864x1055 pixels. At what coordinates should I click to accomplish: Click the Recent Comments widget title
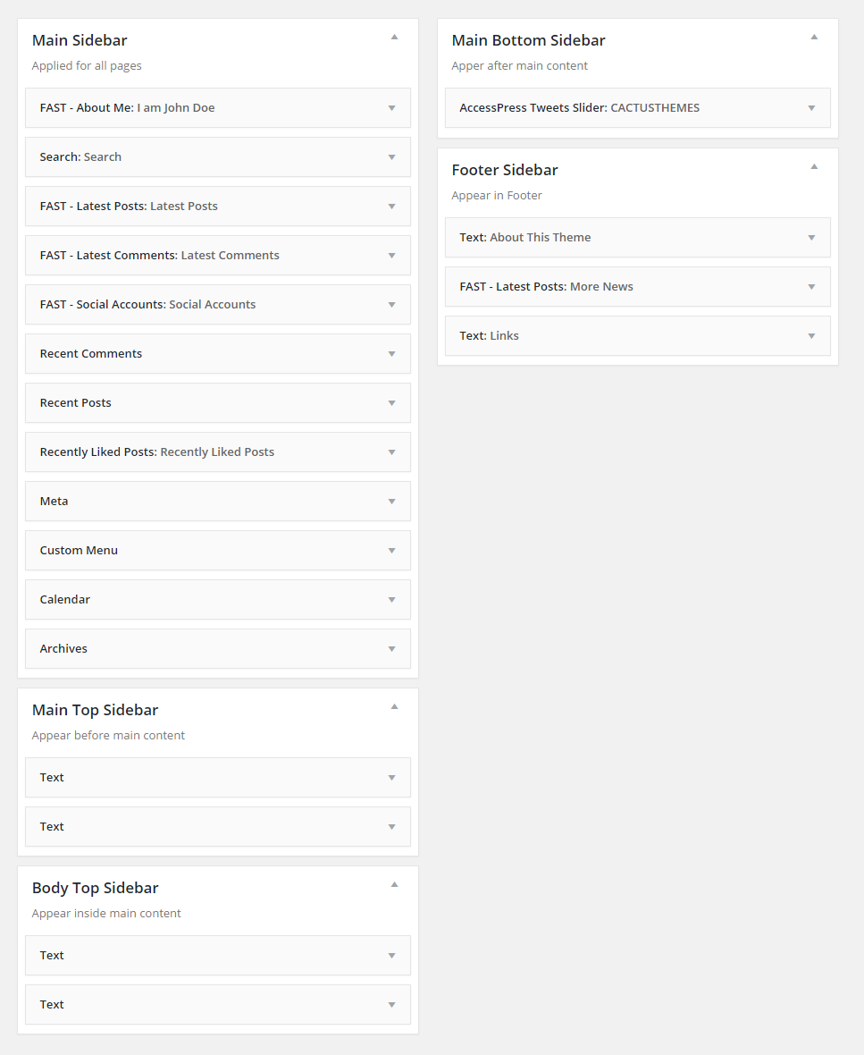[x=91, y=354]
